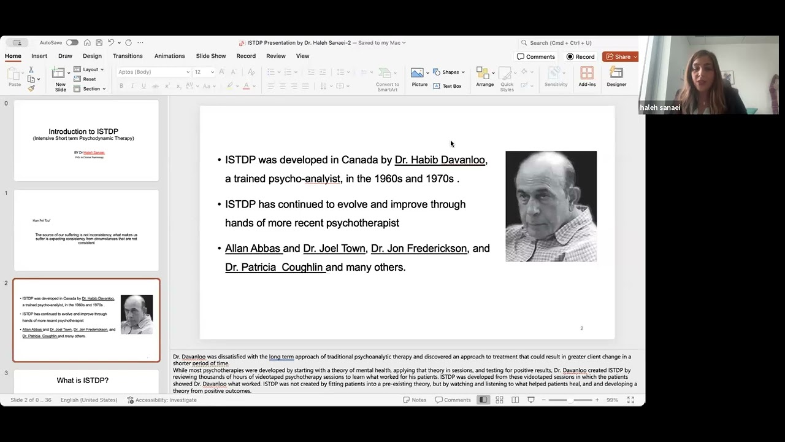
Task: Select the Format Painter brush
Action: [31, 88]
